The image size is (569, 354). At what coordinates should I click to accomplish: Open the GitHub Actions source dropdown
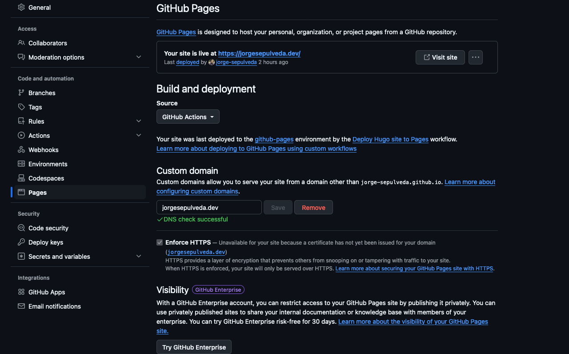[188, 117]
